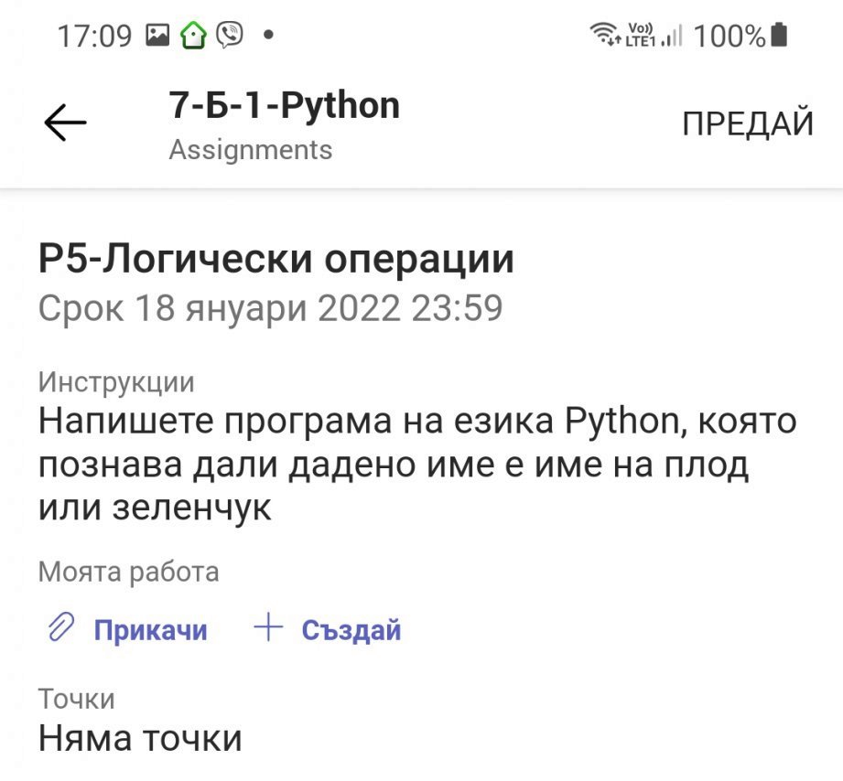Click the paperclip attach icon
The height and width of the screenshot is (781, 843).
[x=60, y=628]
